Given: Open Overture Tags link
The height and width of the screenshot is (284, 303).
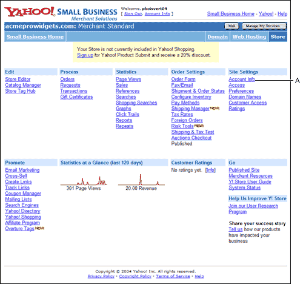Looking at the screenshot, I should tap(19, 229).
